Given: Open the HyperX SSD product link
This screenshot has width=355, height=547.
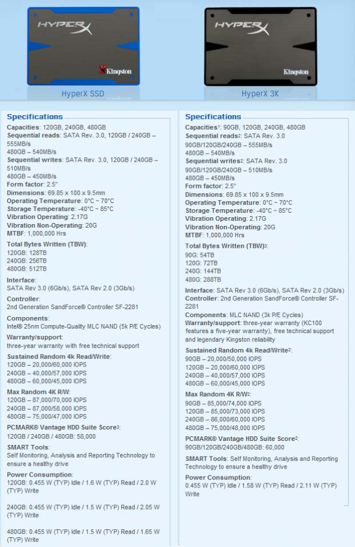Looking at the screenshot, I should pyautogui.click(x=83, y=94).
